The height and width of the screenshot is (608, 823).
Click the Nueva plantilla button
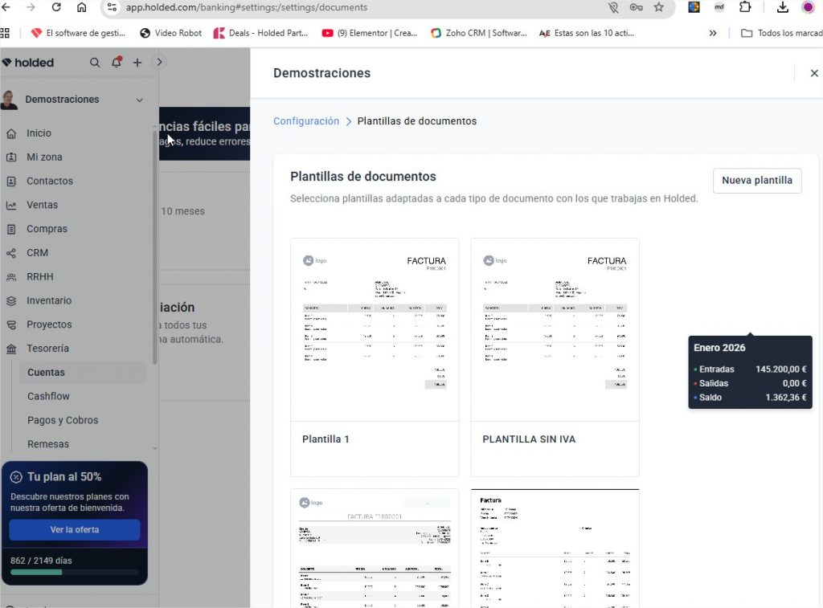pyautogui.click(x=756, y=180)
